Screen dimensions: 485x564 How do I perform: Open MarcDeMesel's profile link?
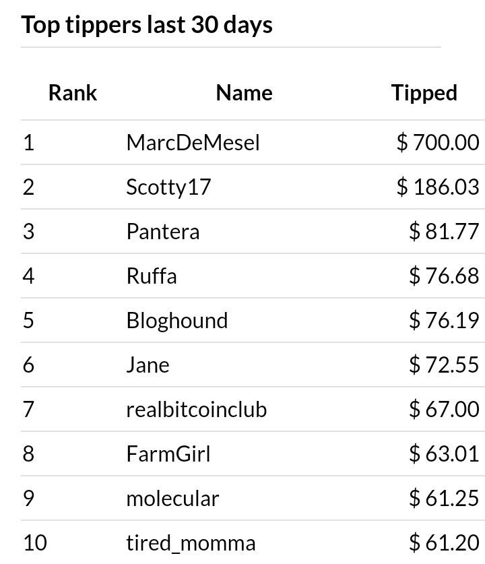pyautogui.click(x=193, y=142)
